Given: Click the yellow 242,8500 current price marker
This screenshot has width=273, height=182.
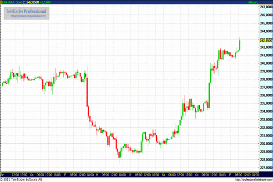Looking at the screenshot, I should [x=266, y=40].
